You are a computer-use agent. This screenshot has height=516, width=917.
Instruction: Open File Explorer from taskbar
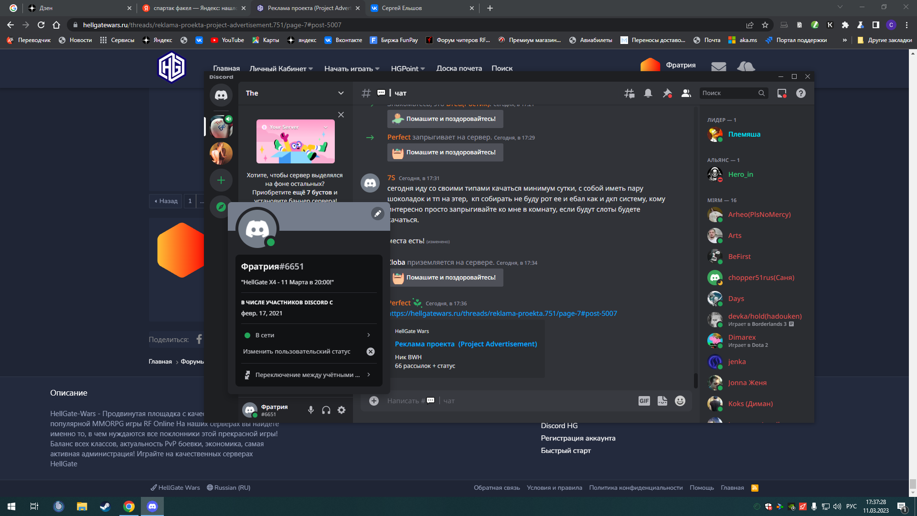click(82, 506)
